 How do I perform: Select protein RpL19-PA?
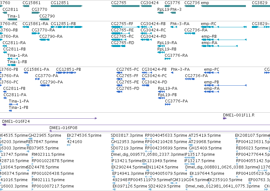coord(168,88)
